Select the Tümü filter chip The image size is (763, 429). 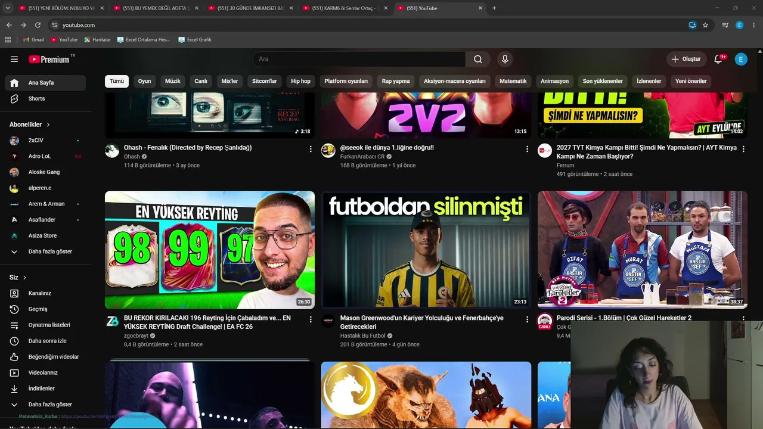click(x=117, y=81)
